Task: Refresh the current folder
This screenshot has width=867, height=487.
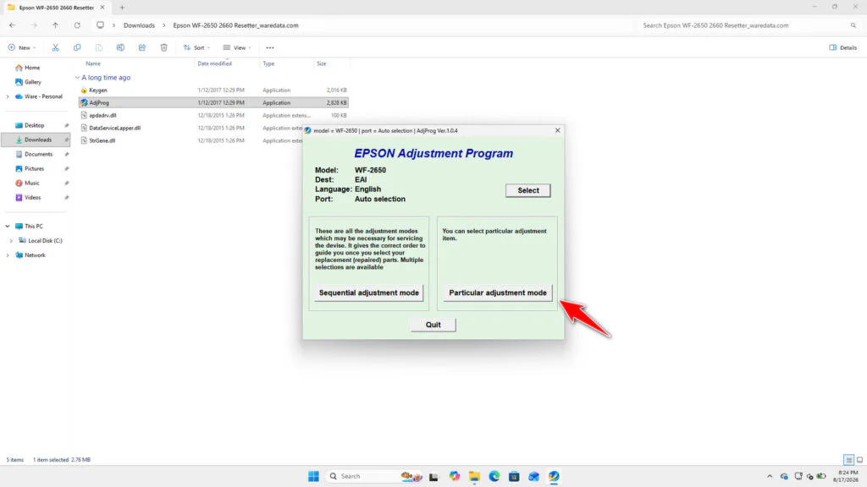Action: point(77,25)
